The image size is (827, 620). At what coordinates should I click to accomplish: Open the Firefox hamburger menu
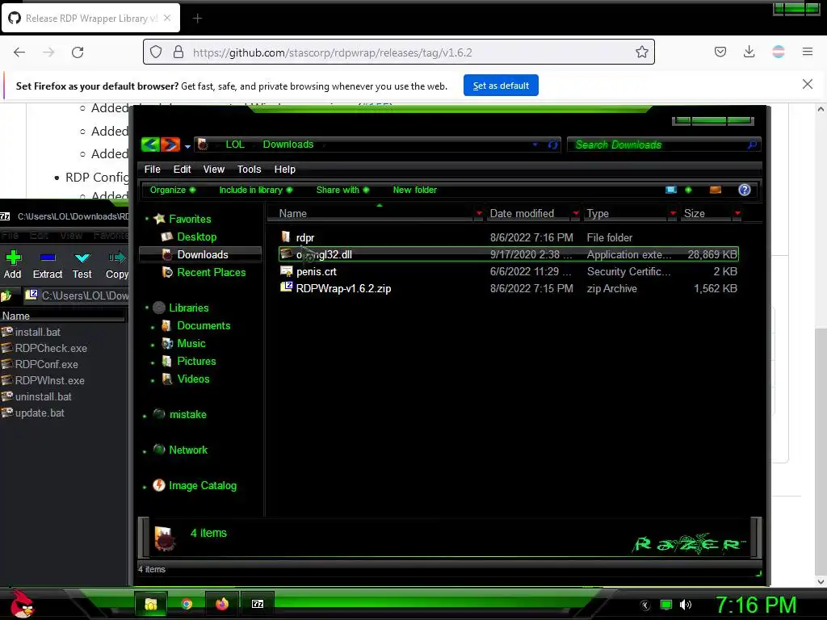[x=807, y=52]
